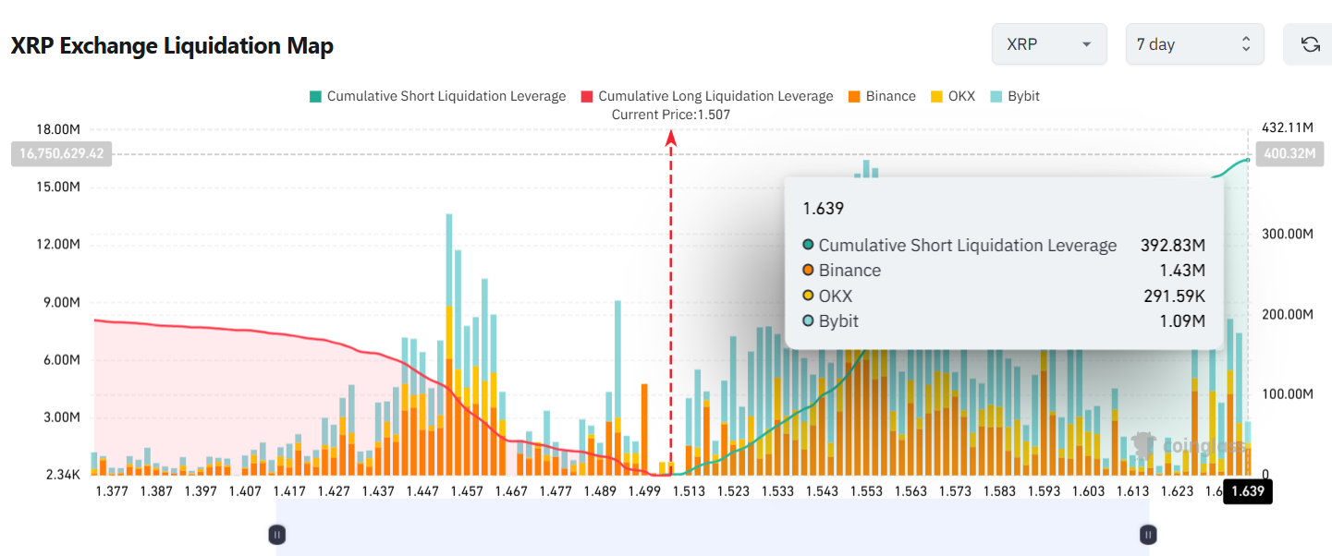1332x556 pixels.
Task: Click the stepper arrows in 7 day selector
Action: pyautogui.click(x=1245, y=44)
